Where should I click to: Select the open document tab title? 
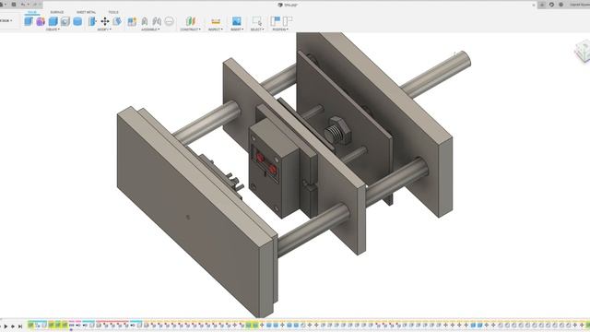291,5
